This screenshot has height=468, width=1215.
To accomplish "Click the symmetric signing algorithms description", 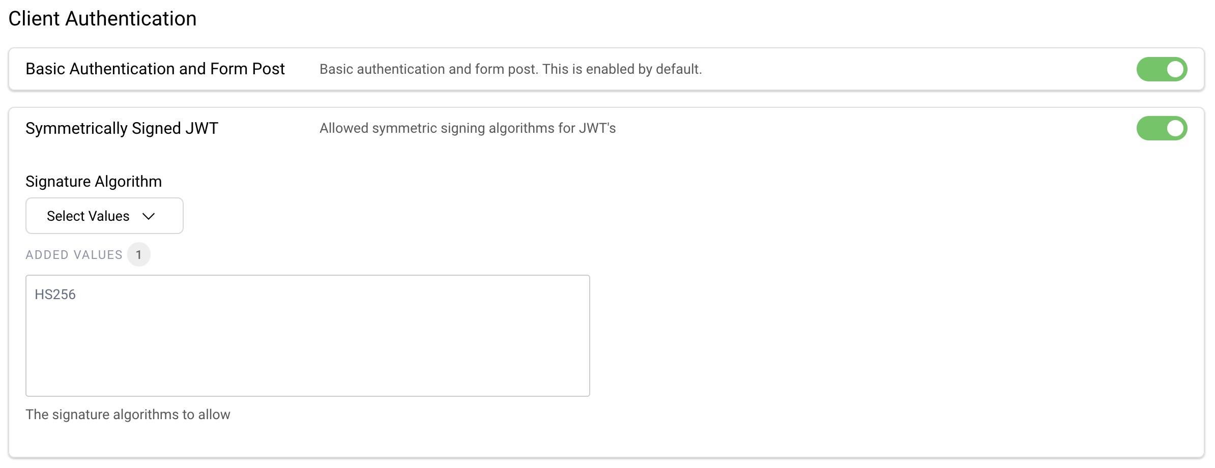I will [x=467, y=128].
